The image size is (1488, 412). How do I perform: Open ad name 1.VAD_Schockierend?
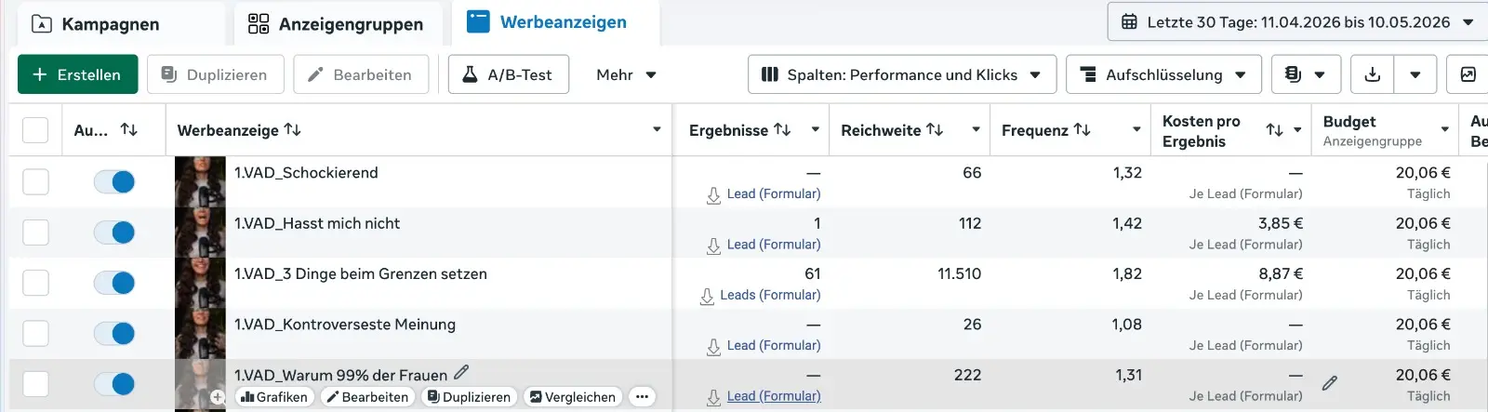click(306, 173)
